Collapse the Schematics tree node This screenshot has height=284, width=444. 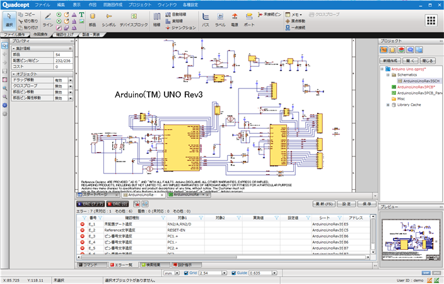coord(388,75)
